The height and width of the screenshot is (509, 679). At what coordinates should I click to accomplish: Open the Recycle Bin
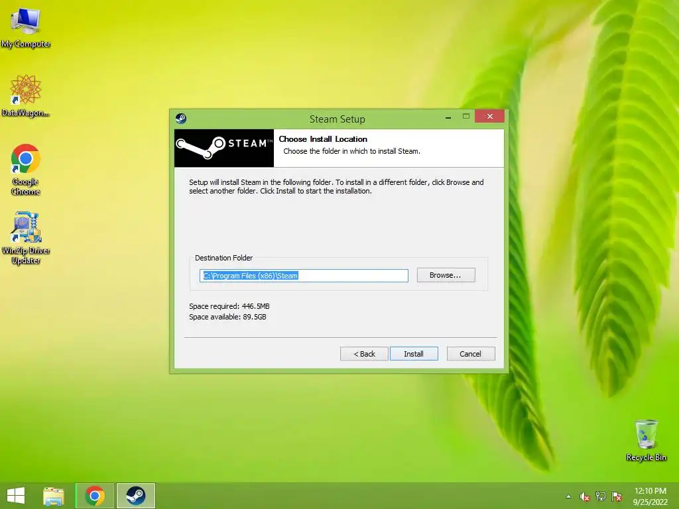(646, 440)
